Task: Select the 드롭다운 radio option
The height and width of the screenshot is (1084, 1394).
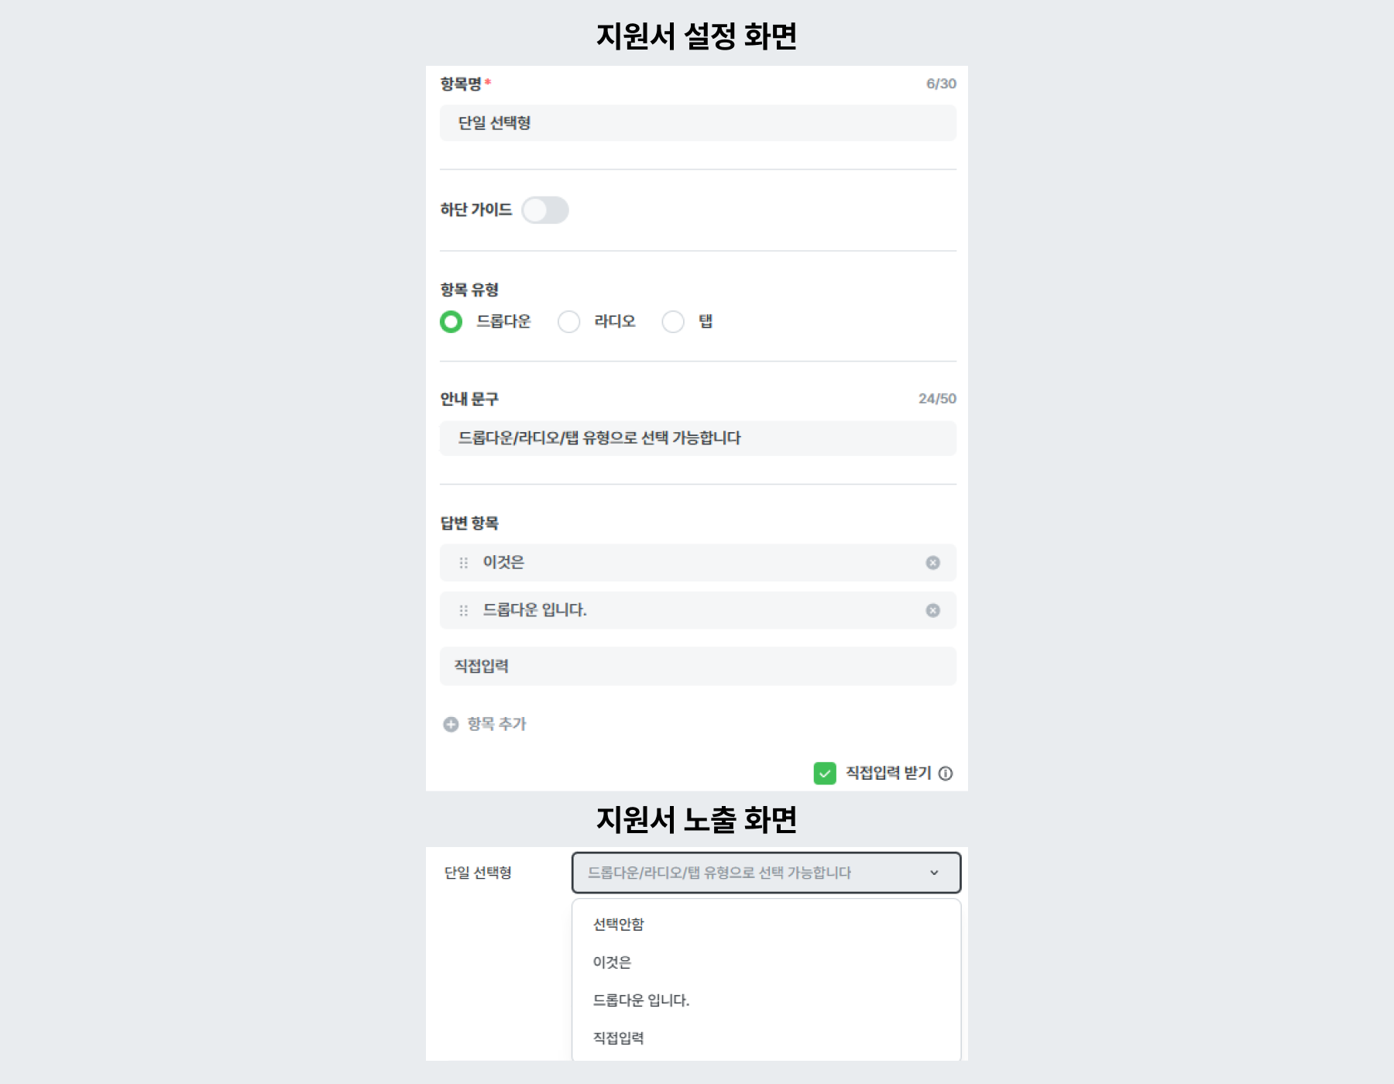Action: pos(451,321)
